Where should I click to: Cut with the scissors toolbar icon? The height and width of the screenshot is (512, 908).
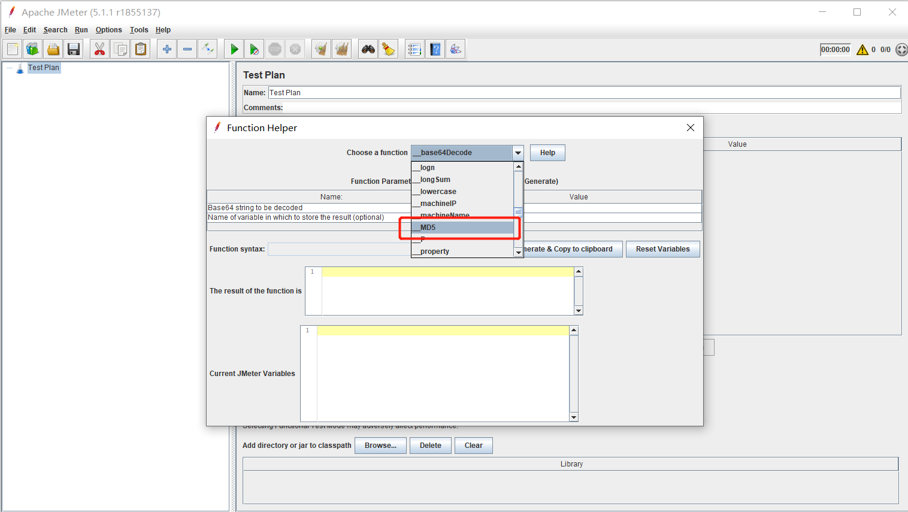point(99,49)
